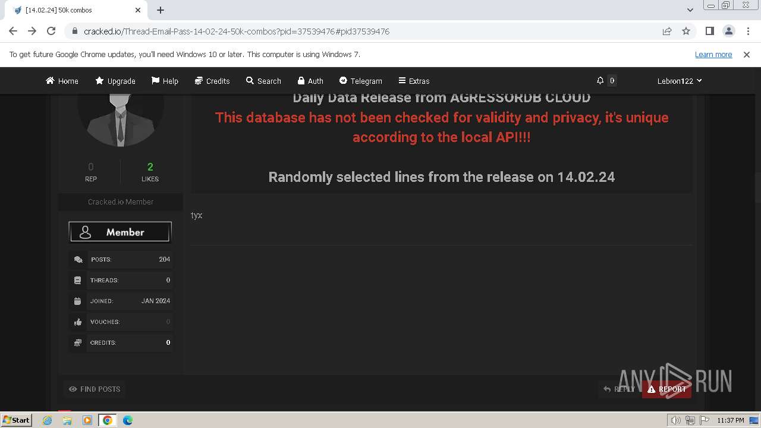This screenshot has height=428, width=761.
Task: Click the 0 REP counter
Action: point(91,172)
